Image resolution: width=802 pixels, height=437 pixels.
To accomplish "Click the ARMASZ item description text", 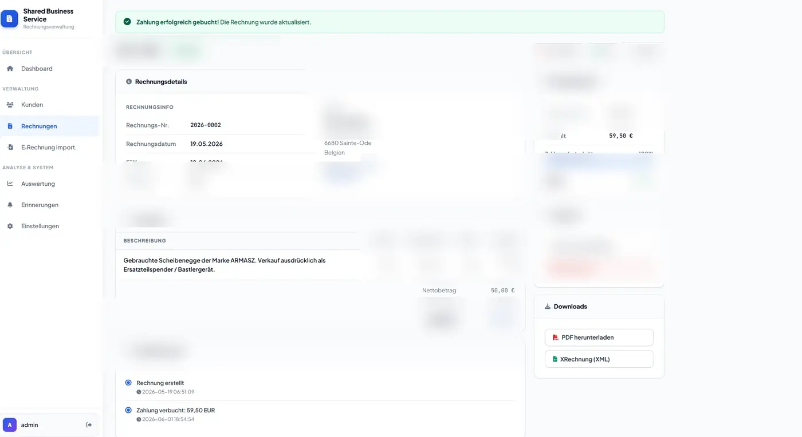I will (225, 265).
